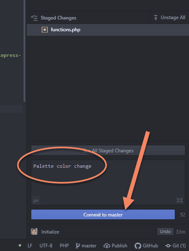This screenshot has width=189, height=251.
Task: Toggle the Git (1) panel
Action: tap(176, 246)
